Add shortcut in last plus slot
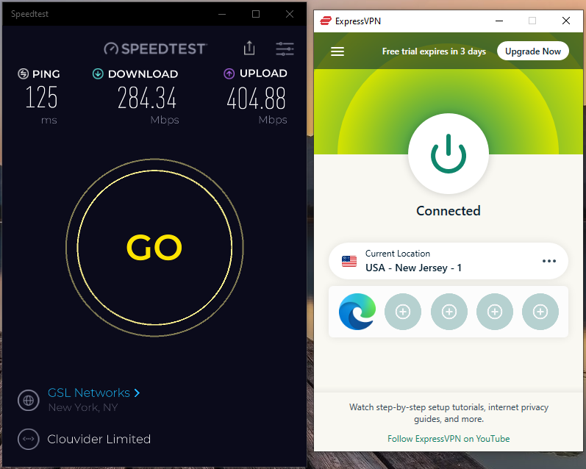 pyautogui.click(x=540, y=312)
